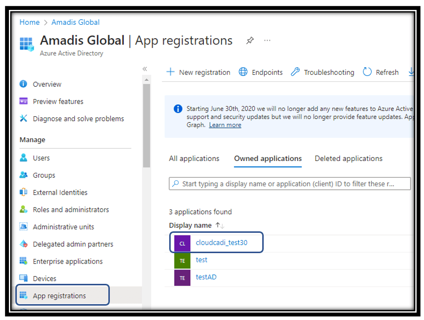
Task: Click the Administrative units icon
Action: click(x=24, y=226)
